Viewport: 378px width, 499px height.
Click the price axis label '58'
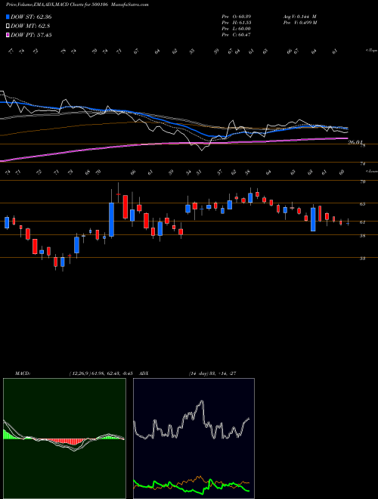tap(362, 236)
